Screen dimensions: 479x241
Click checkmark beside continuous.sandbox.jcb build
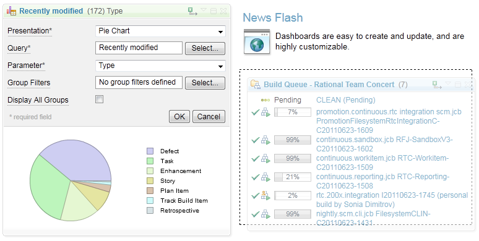pyautogui.click(x=256, y=140)
